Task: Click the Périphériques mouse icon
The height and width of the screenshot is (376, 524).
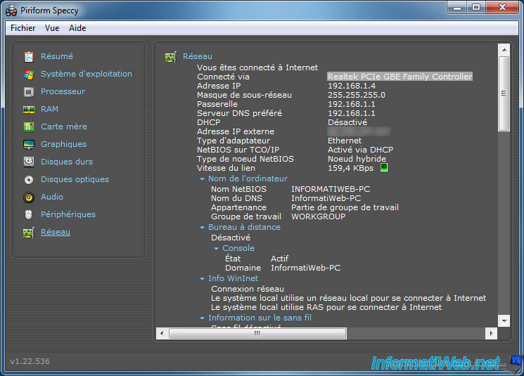Action: click(x=29, y=215)
